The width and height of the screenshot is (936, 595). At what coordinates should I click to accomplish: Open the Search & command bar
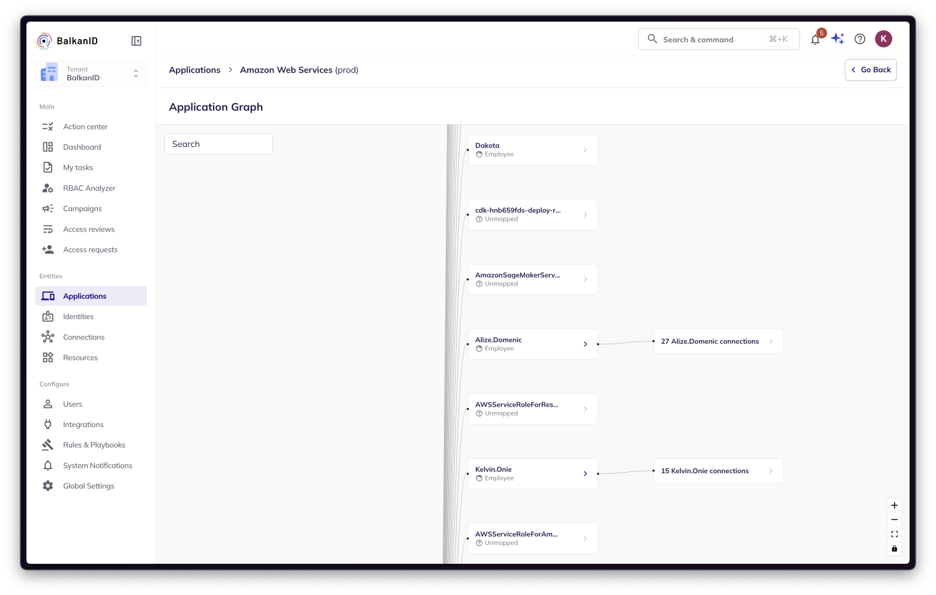[718, 40]
